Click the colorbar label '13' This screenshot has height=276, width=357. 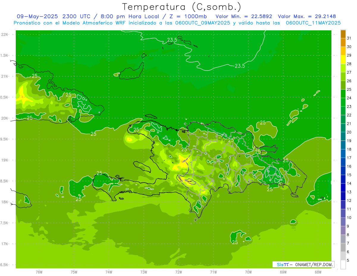(x=349, y=192)
